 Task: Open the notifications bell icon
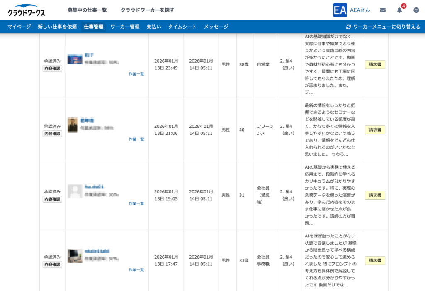point(399,10)
